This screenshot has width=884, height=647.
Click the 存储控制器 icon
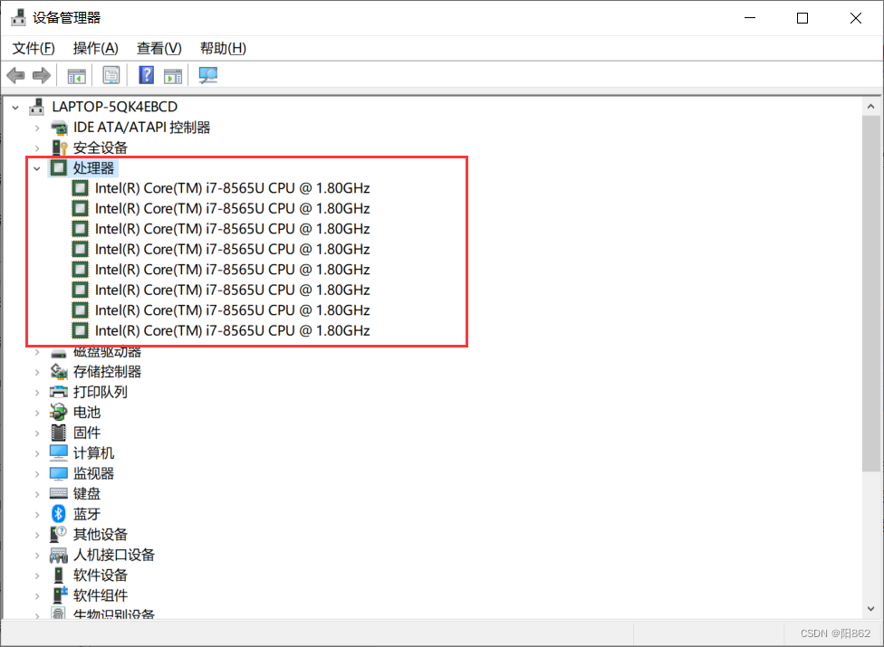click(59, 372)
